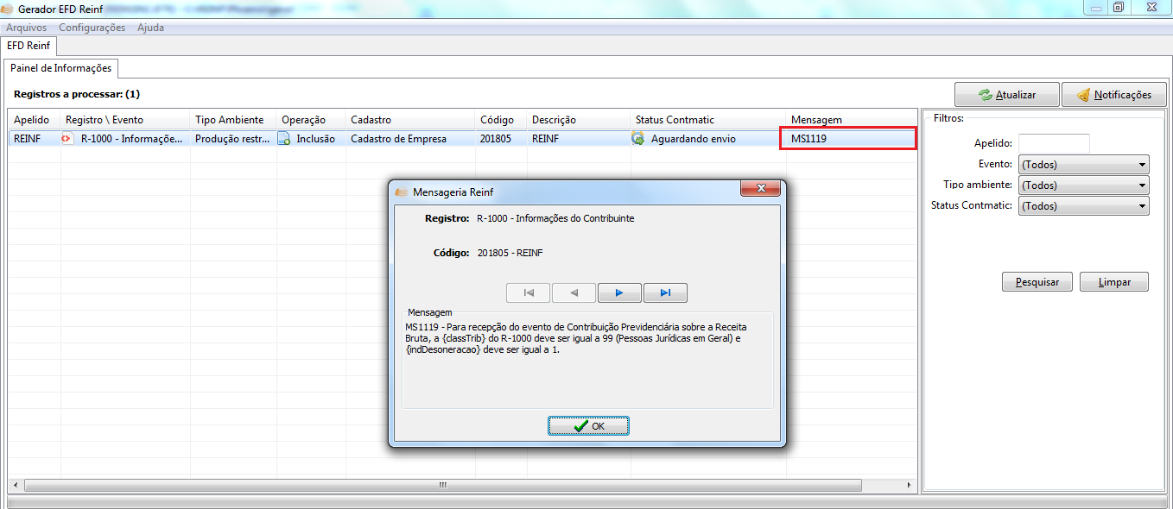The width and height of the screenshot is (1173, 509).
Task: Click the R-1000 event icon in the row
Action: pos(68,138)
